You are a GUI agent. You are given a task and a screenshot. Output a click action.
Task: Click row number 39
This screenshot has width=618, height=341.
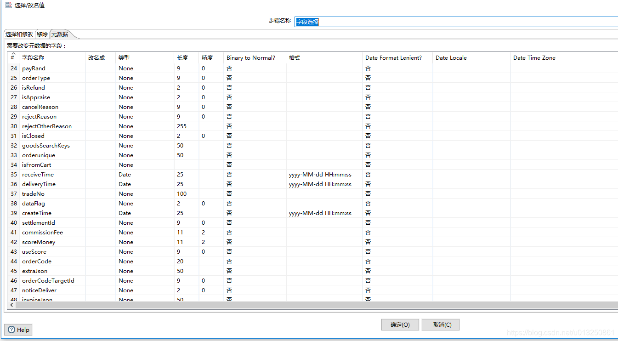coord(14,213)
